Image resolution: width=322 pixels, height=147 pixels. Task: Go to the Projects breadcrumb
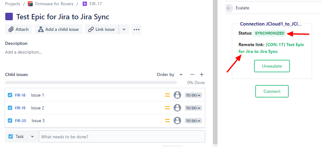click(x=13, y=4)
